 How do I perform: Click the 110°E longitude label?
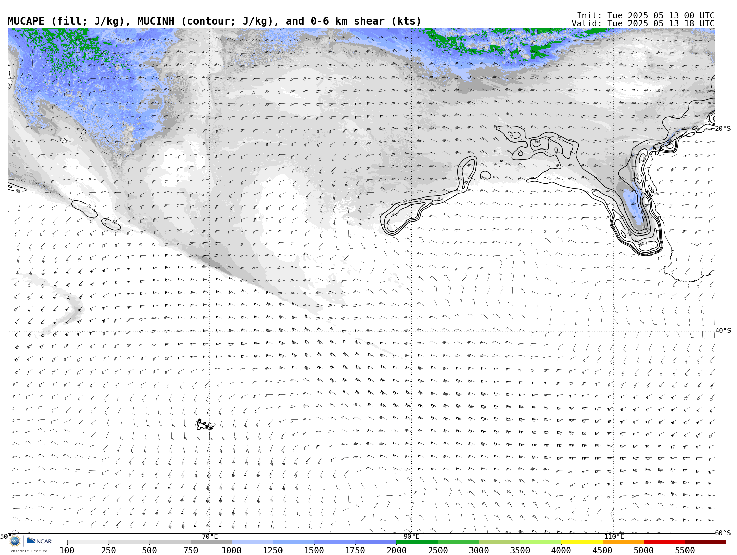pos(614,537)
